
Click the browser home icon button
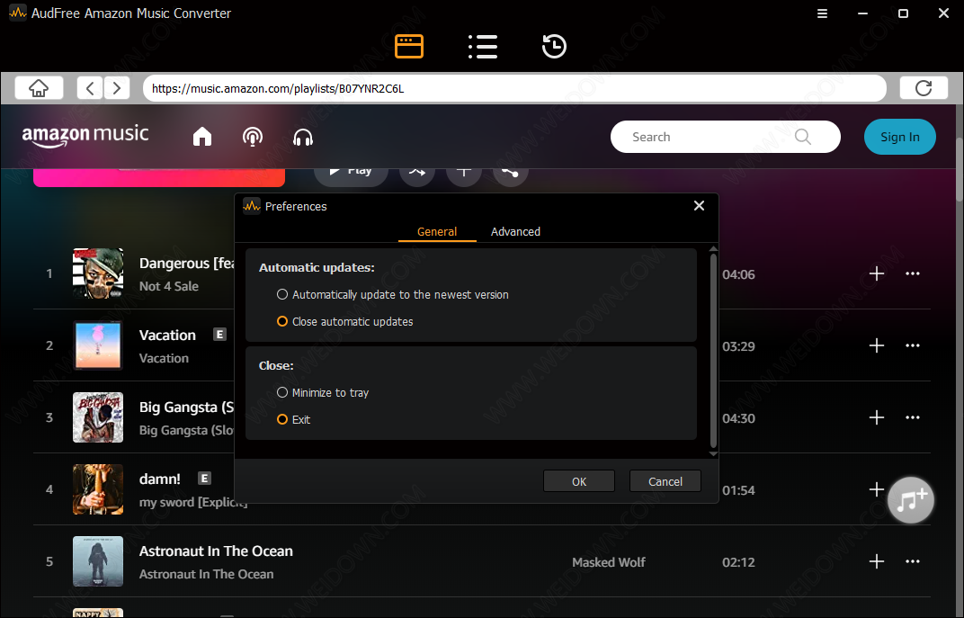(x=39, y=88)
